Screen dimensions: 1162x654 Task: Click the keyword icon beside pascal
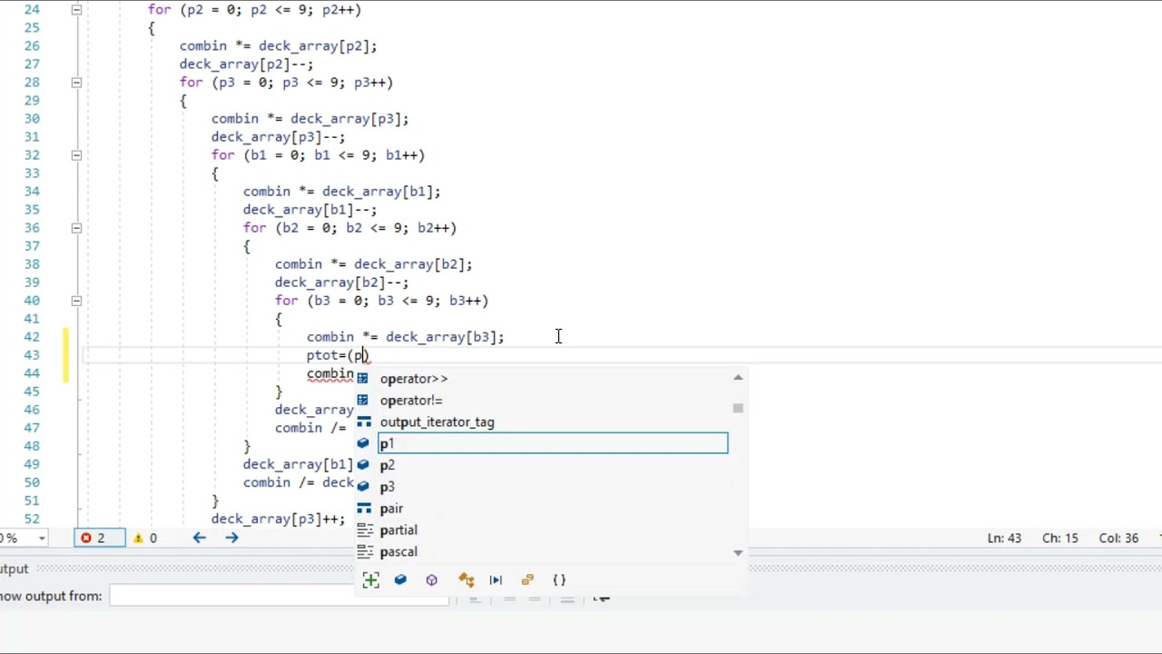click(x=363, y=552)
